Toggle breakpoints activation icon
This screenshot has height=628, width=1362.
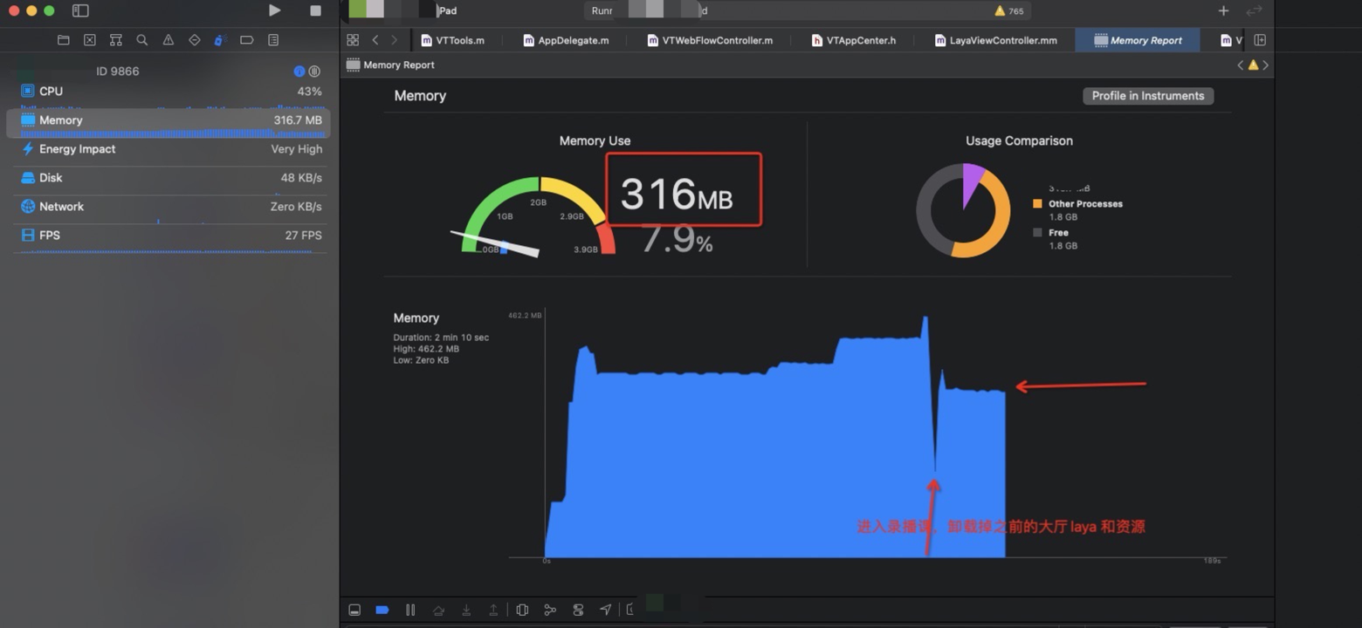coord(382,610)
